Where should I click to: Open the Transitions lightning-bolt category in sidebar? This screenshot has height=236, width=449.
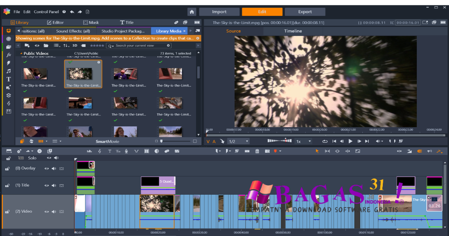coord(9,63)
